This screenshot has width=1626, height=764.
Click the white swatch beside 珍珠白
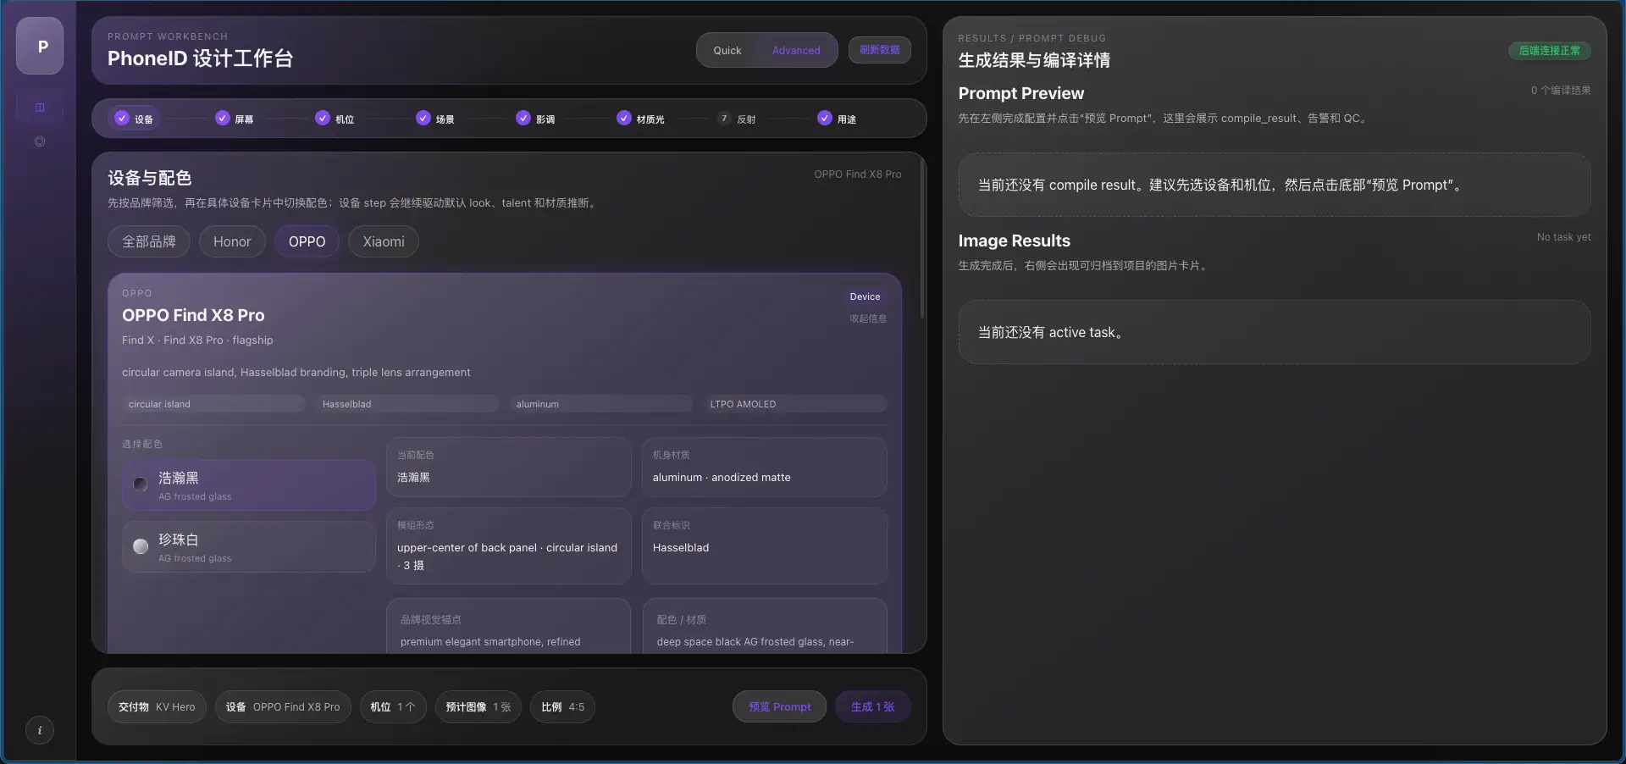click(x=141, y=546)
